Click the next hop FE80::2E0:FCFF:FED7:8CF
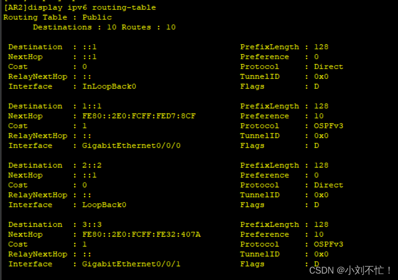The image size is (398, 280). (x=139, y=116)
